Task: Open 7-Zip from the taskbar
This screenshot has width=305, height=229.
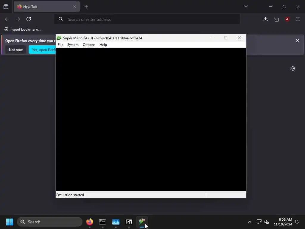Action: [x=129, y=222]
